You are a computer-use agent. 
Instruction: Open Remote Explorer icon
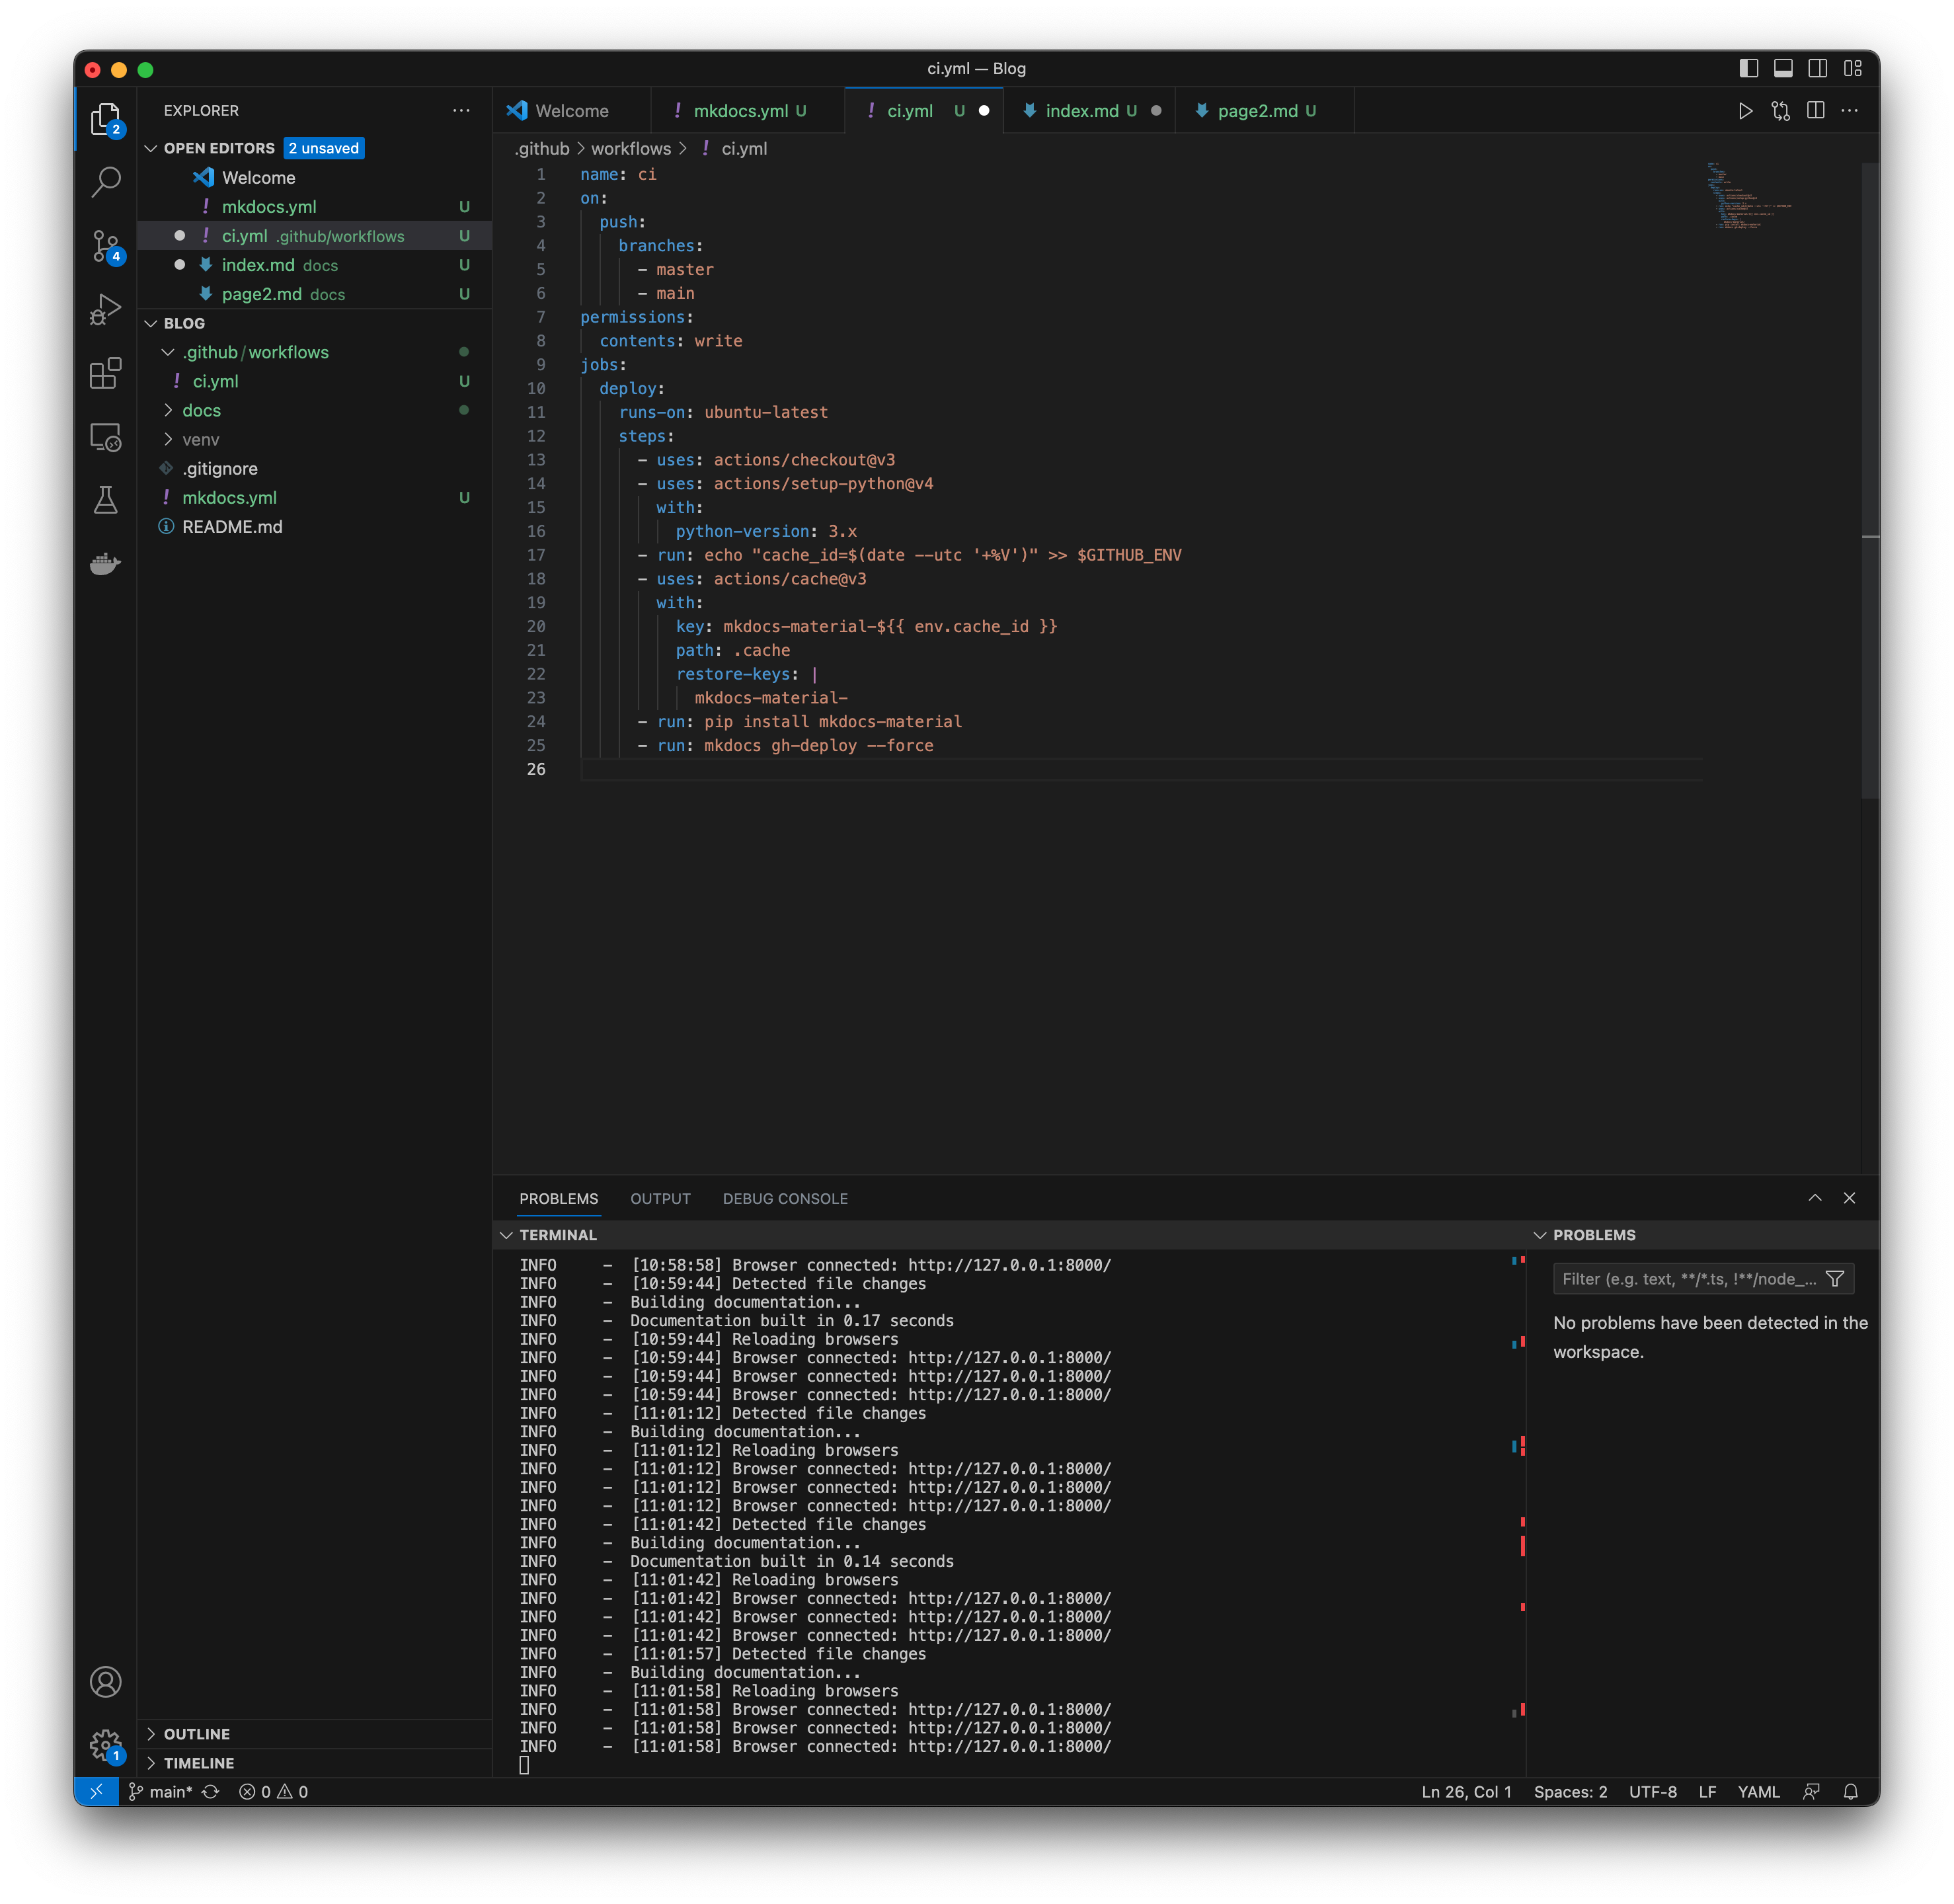click(x=105, y=437)
